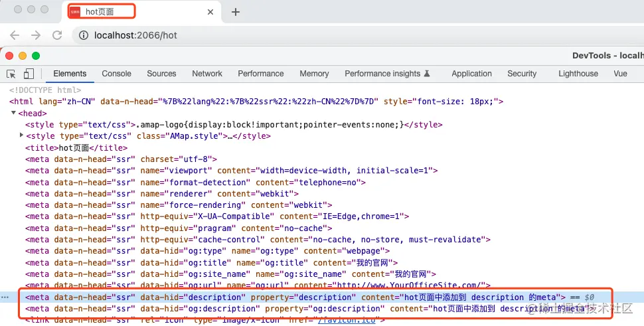
Task: Open the row actions ellipsis beside the selected meta
Action: (5, 297)
